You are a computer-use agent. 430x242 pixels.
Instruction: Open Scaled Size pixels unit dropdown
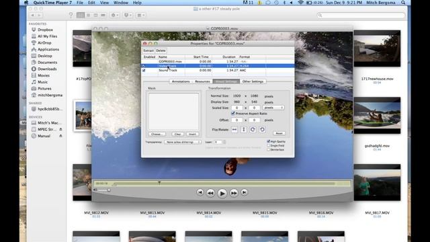click(273, 108)
